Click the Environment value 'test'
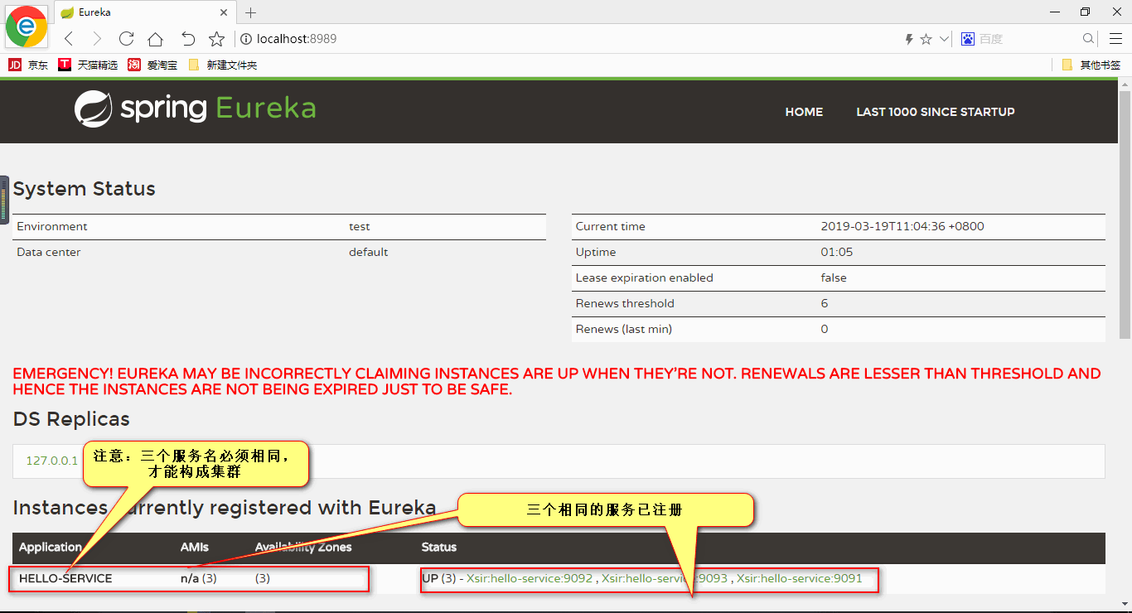 point(360,226)
